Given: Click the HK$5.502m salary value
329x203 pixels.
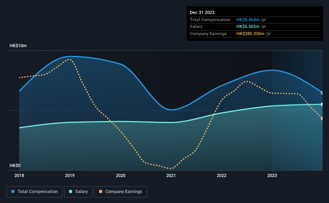Looking at the screenshot, I should point(248,27).
